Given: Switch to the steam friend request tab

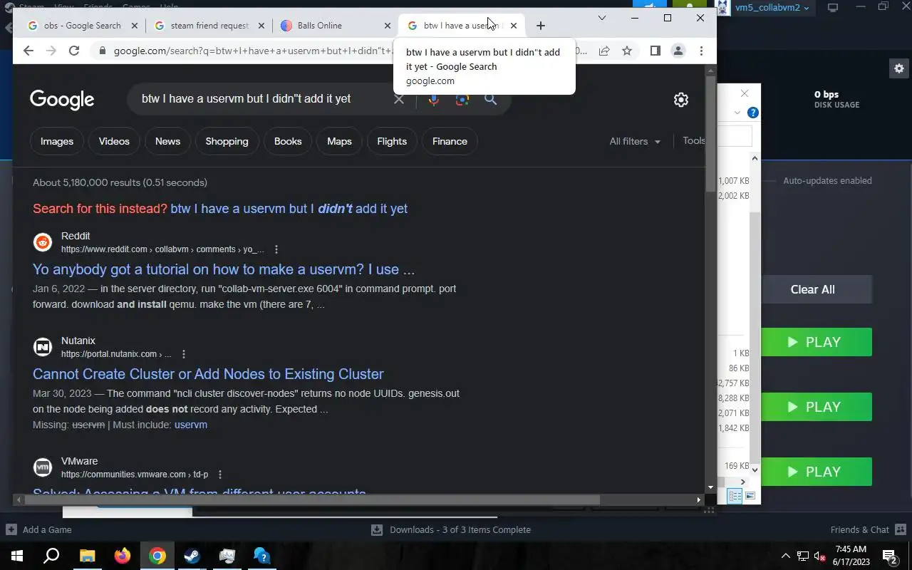Looking at the screenshot, I should click(x=209, y=26).
